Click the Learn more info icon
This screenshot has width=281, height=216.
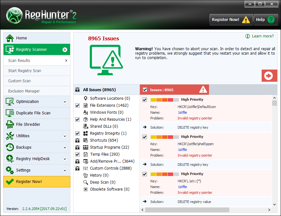[247, 36]
